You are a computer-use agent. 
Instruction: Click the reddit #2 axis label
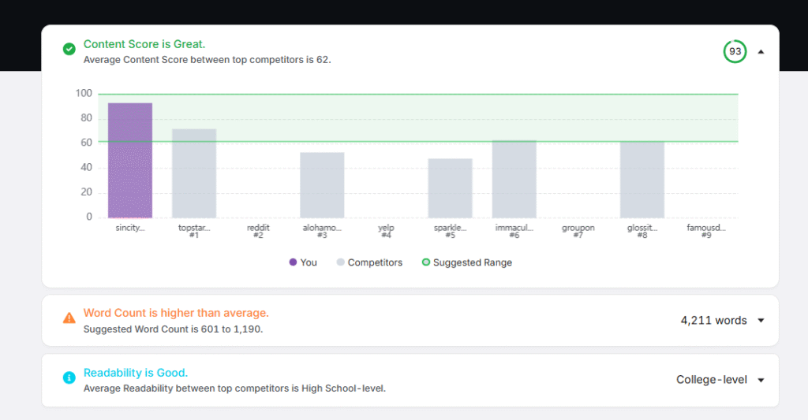[258, 231]
